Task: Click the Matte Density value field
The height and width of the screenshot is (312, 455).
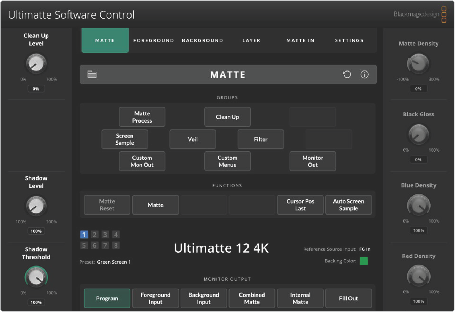Action: (418, 89)
